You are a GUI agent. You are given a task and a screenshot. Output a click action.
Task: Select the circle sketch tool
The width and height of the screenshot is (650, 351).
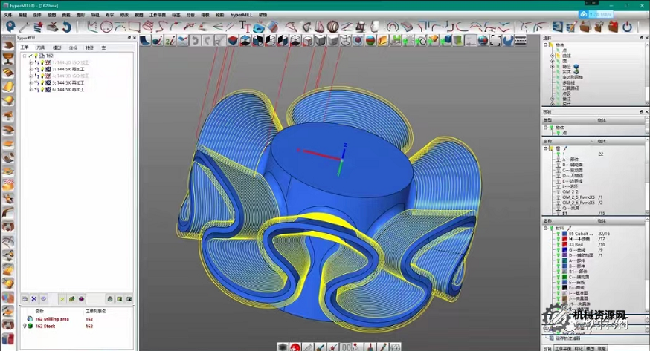point(106,27)
